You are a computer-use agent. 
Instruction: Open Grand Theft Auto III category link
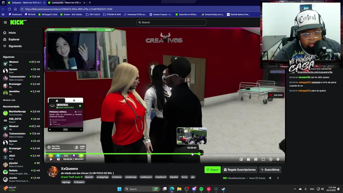(x=72, y=177)
